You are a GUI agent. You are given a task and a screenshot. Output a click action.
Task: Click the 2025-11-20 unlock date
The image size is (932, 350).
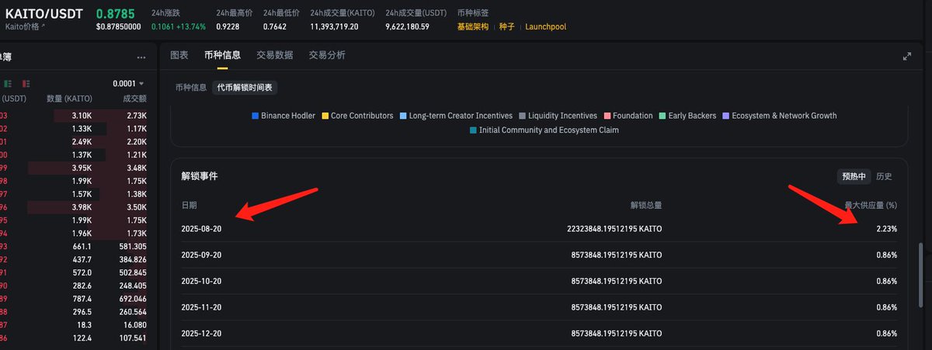pos(202,307)
